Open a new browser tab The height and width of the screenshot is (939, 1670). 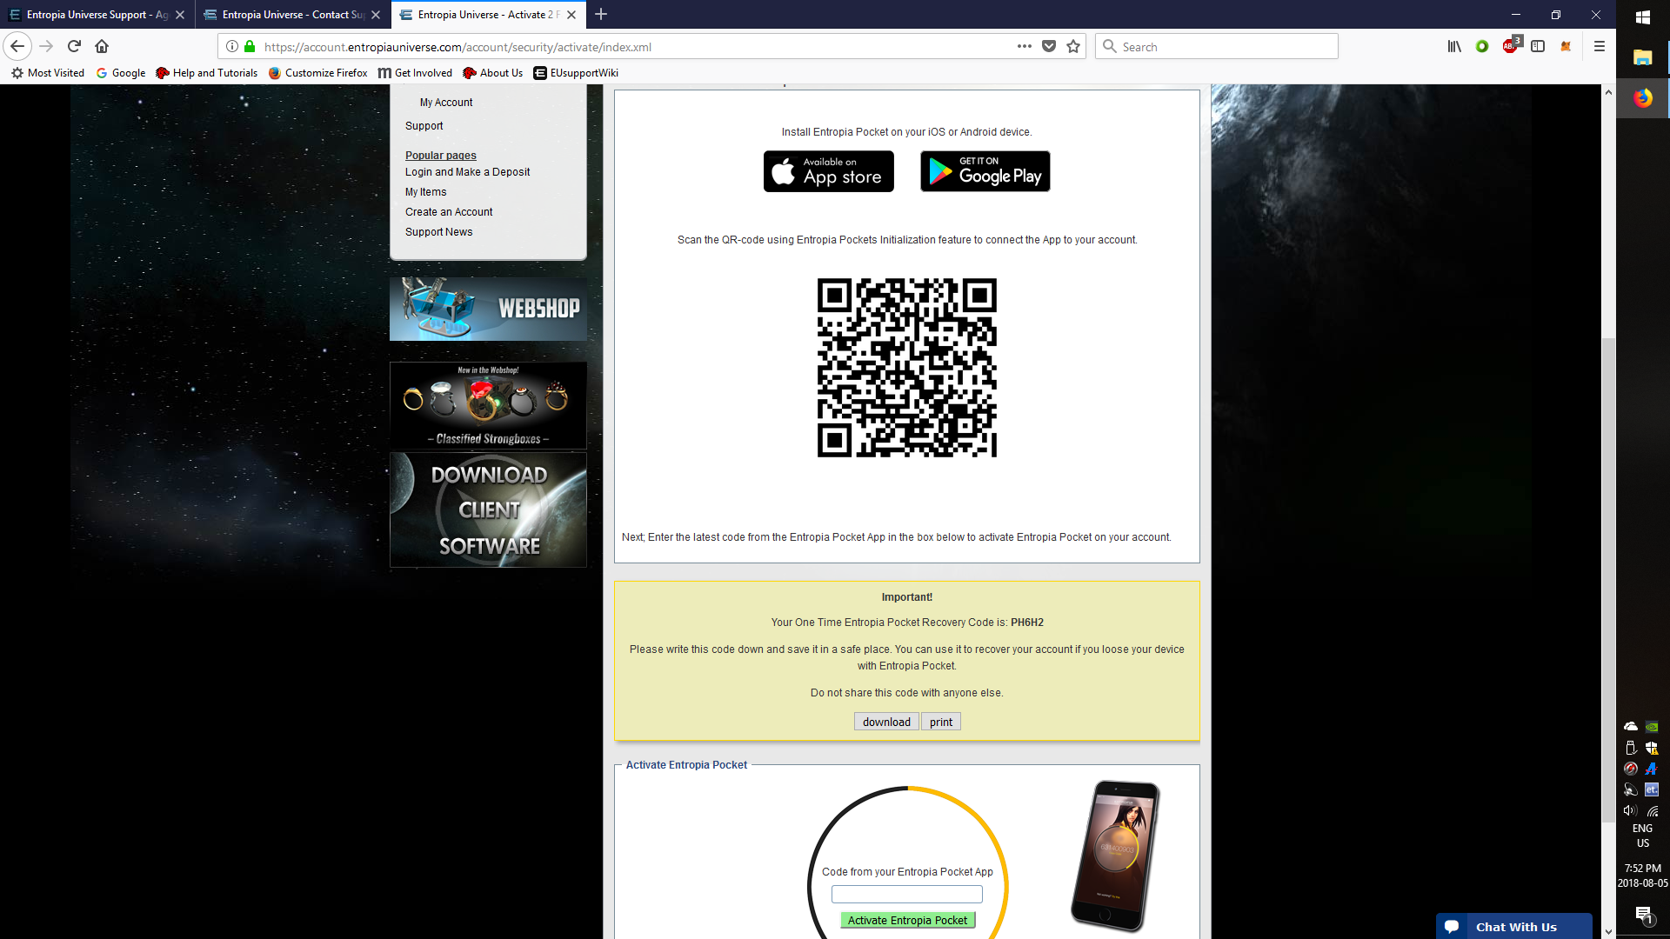(x=601, y=14)
